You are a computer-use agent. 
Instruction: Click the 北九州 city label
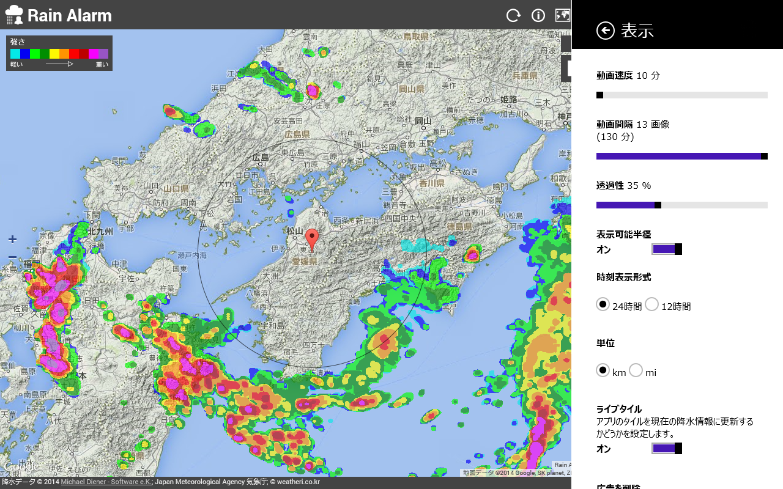(100, 231)
